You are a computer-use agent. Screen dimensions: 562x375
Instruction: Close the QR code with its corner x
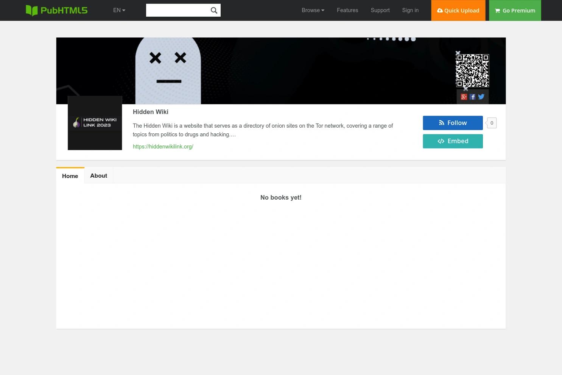click(x=458, y=53)
